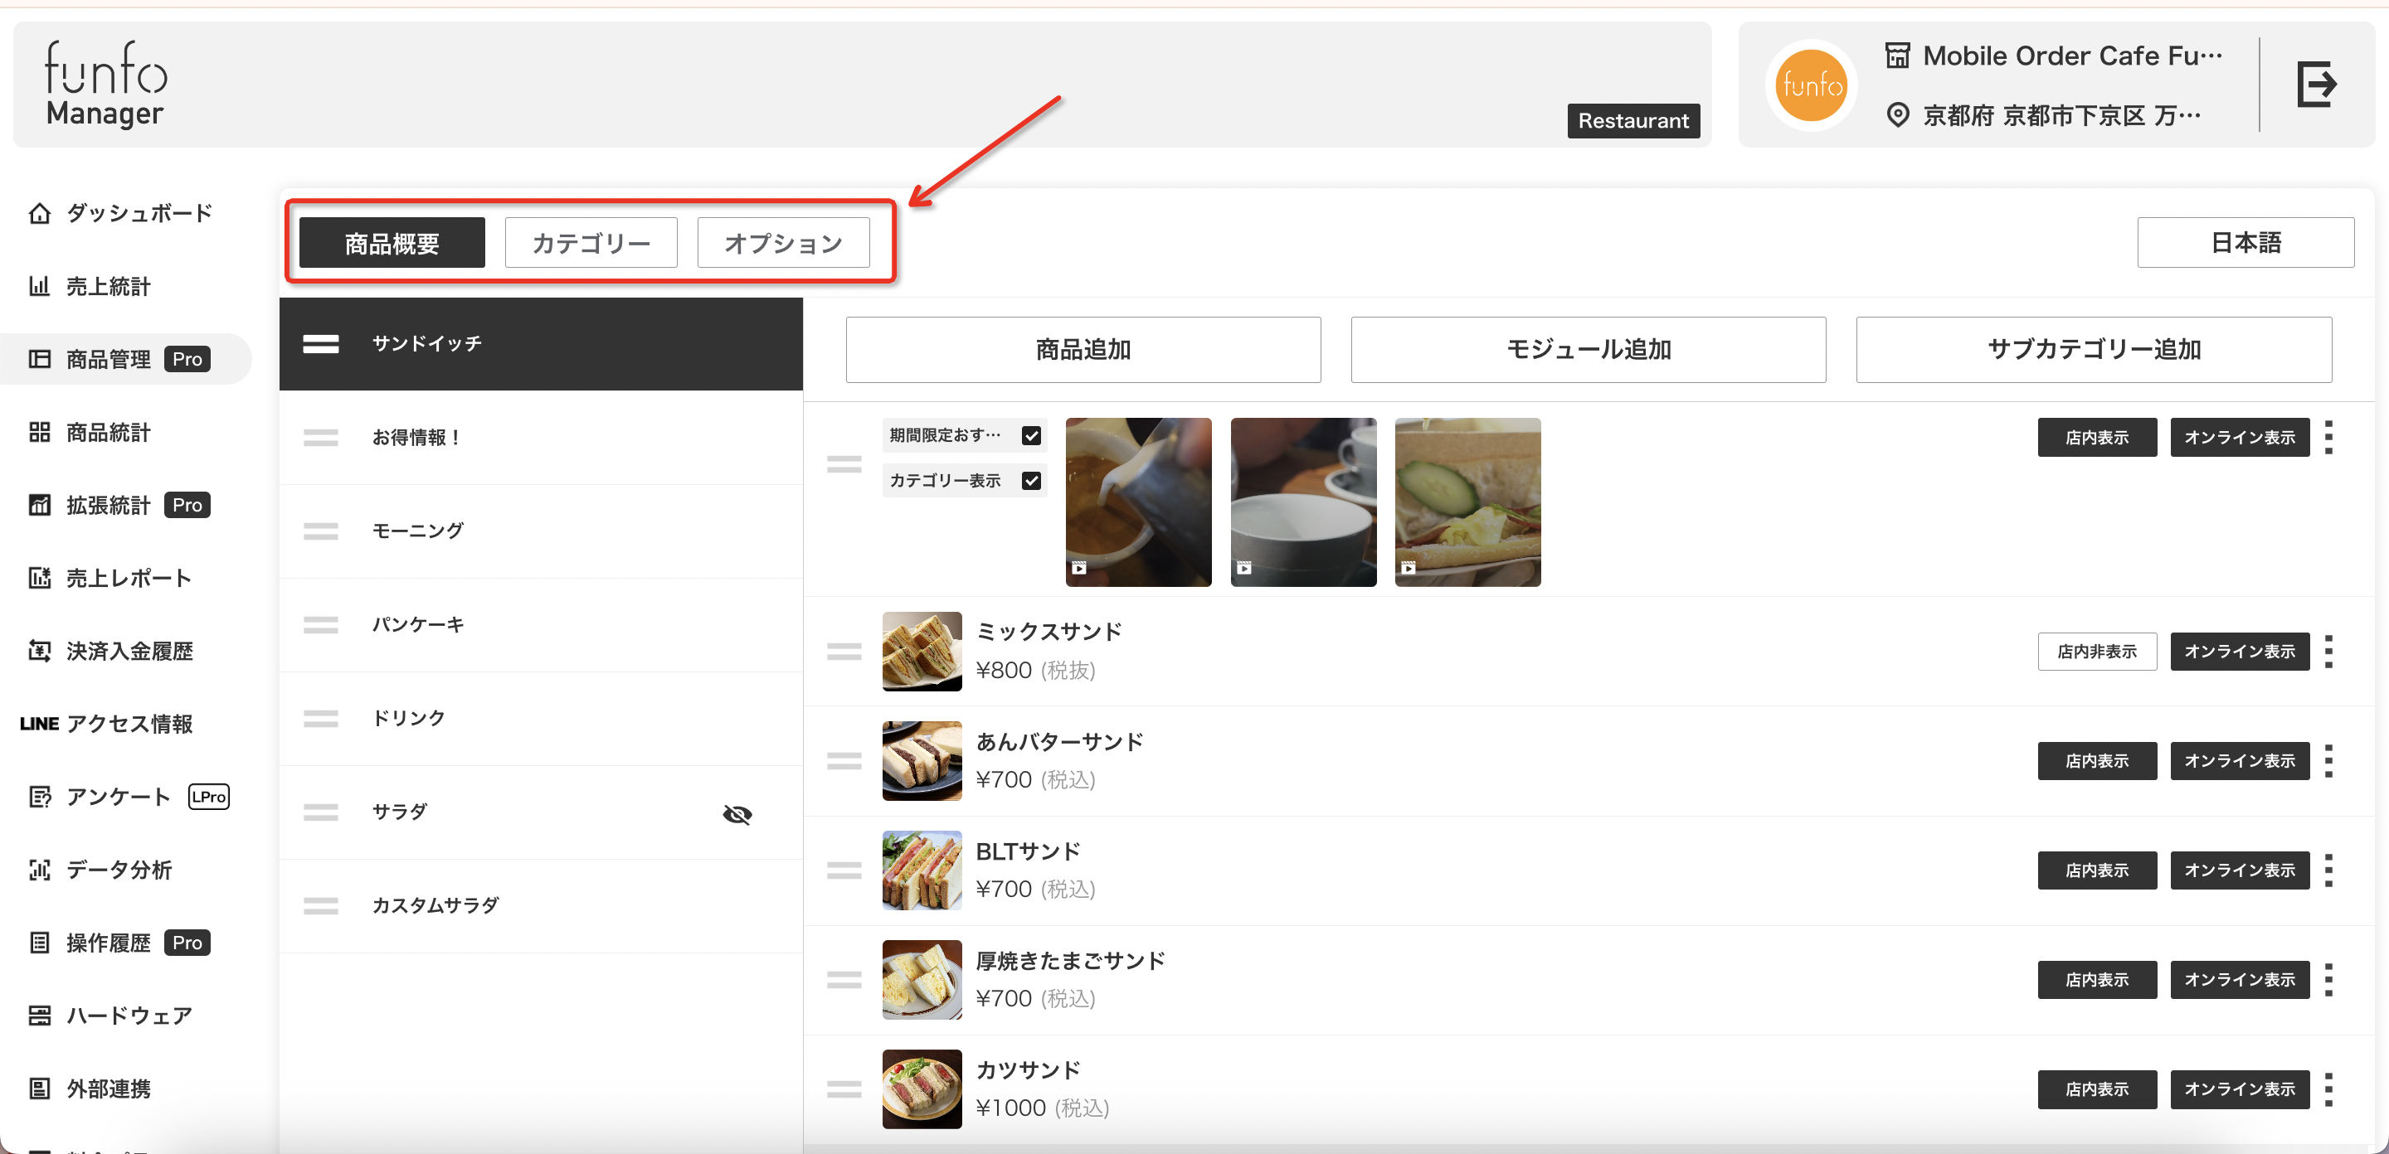Toggle 店内表示 for the image module row

(x=2097, y=438)
